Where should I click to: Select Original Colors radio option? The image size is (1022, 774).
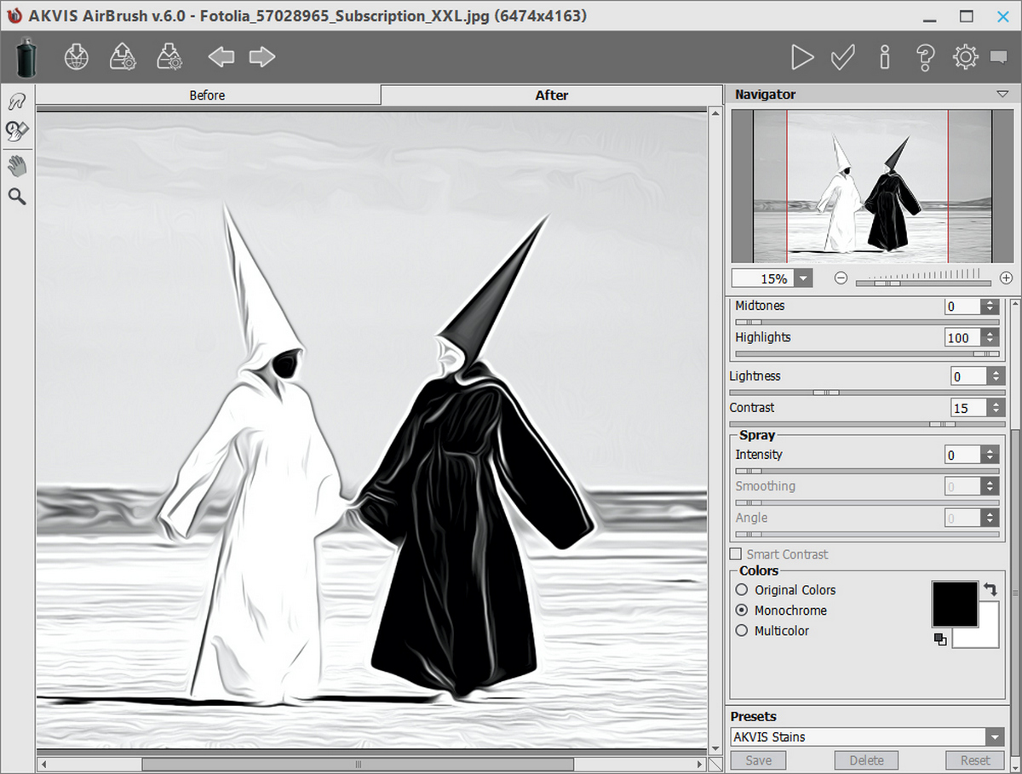coord(741,590)
